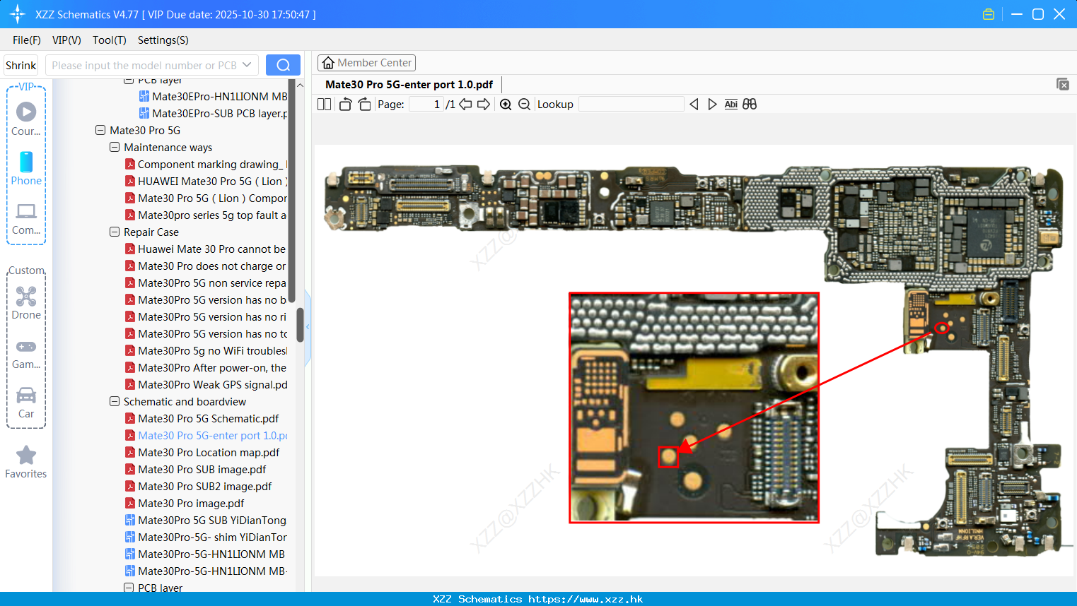The height and width of the screenshot is (606, 1077).
Task: Find previous lookup result triangle
Action: click(694, 104)
